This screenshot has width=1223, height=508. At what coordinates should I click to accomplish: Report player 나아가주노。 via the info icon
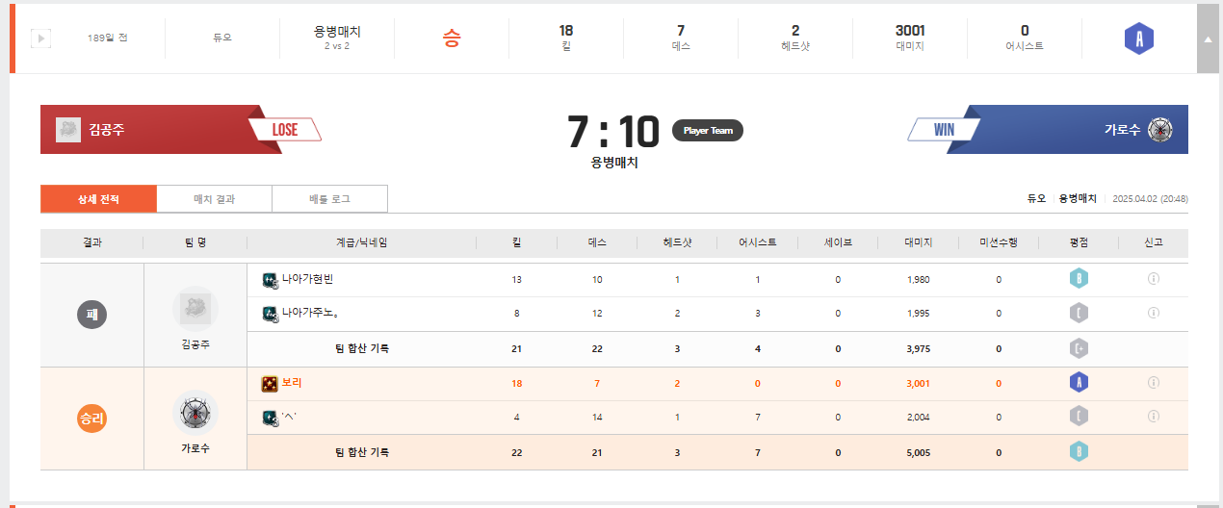click(x=1153, y=313)
